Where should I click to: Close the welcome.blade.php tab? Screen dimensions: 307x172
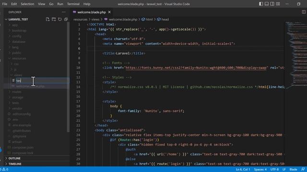(109, 12)
